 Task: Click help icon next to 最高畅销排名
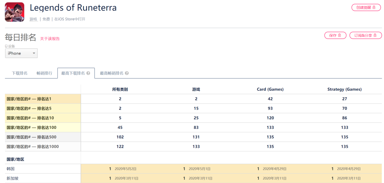coord(127,73)
